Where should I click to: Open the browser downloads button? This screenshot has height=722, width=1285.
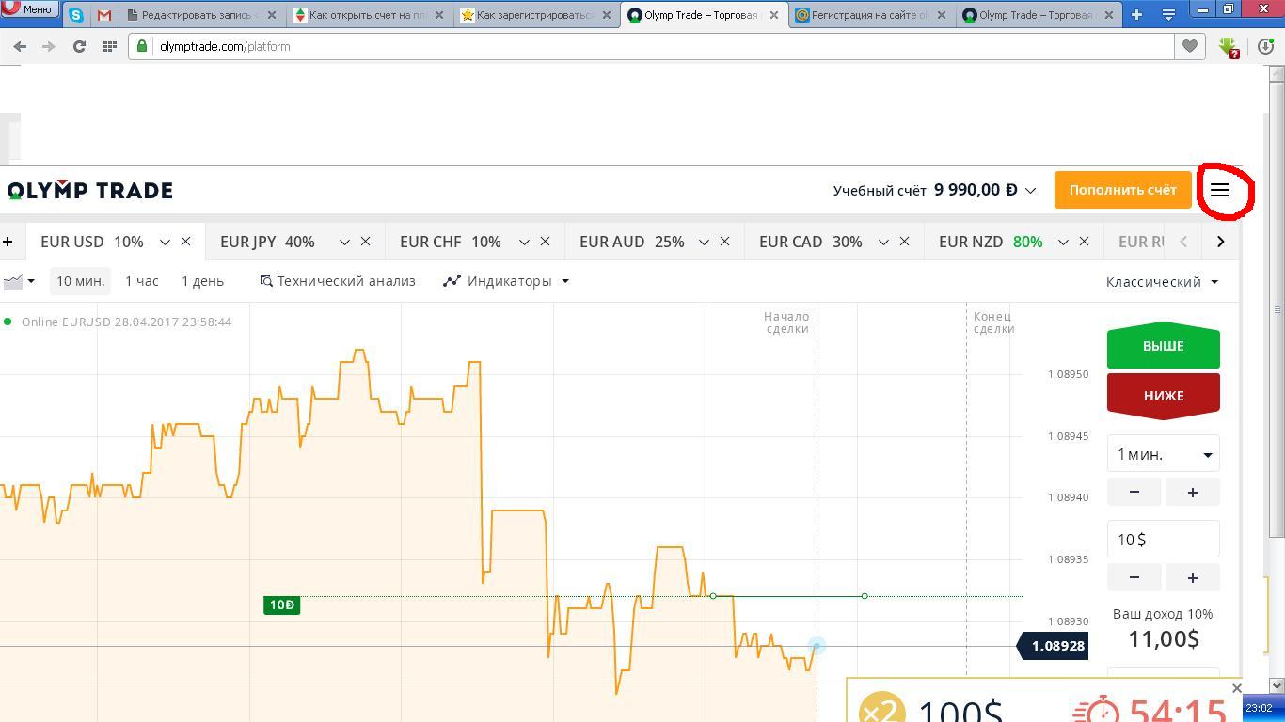point(1265,46)
